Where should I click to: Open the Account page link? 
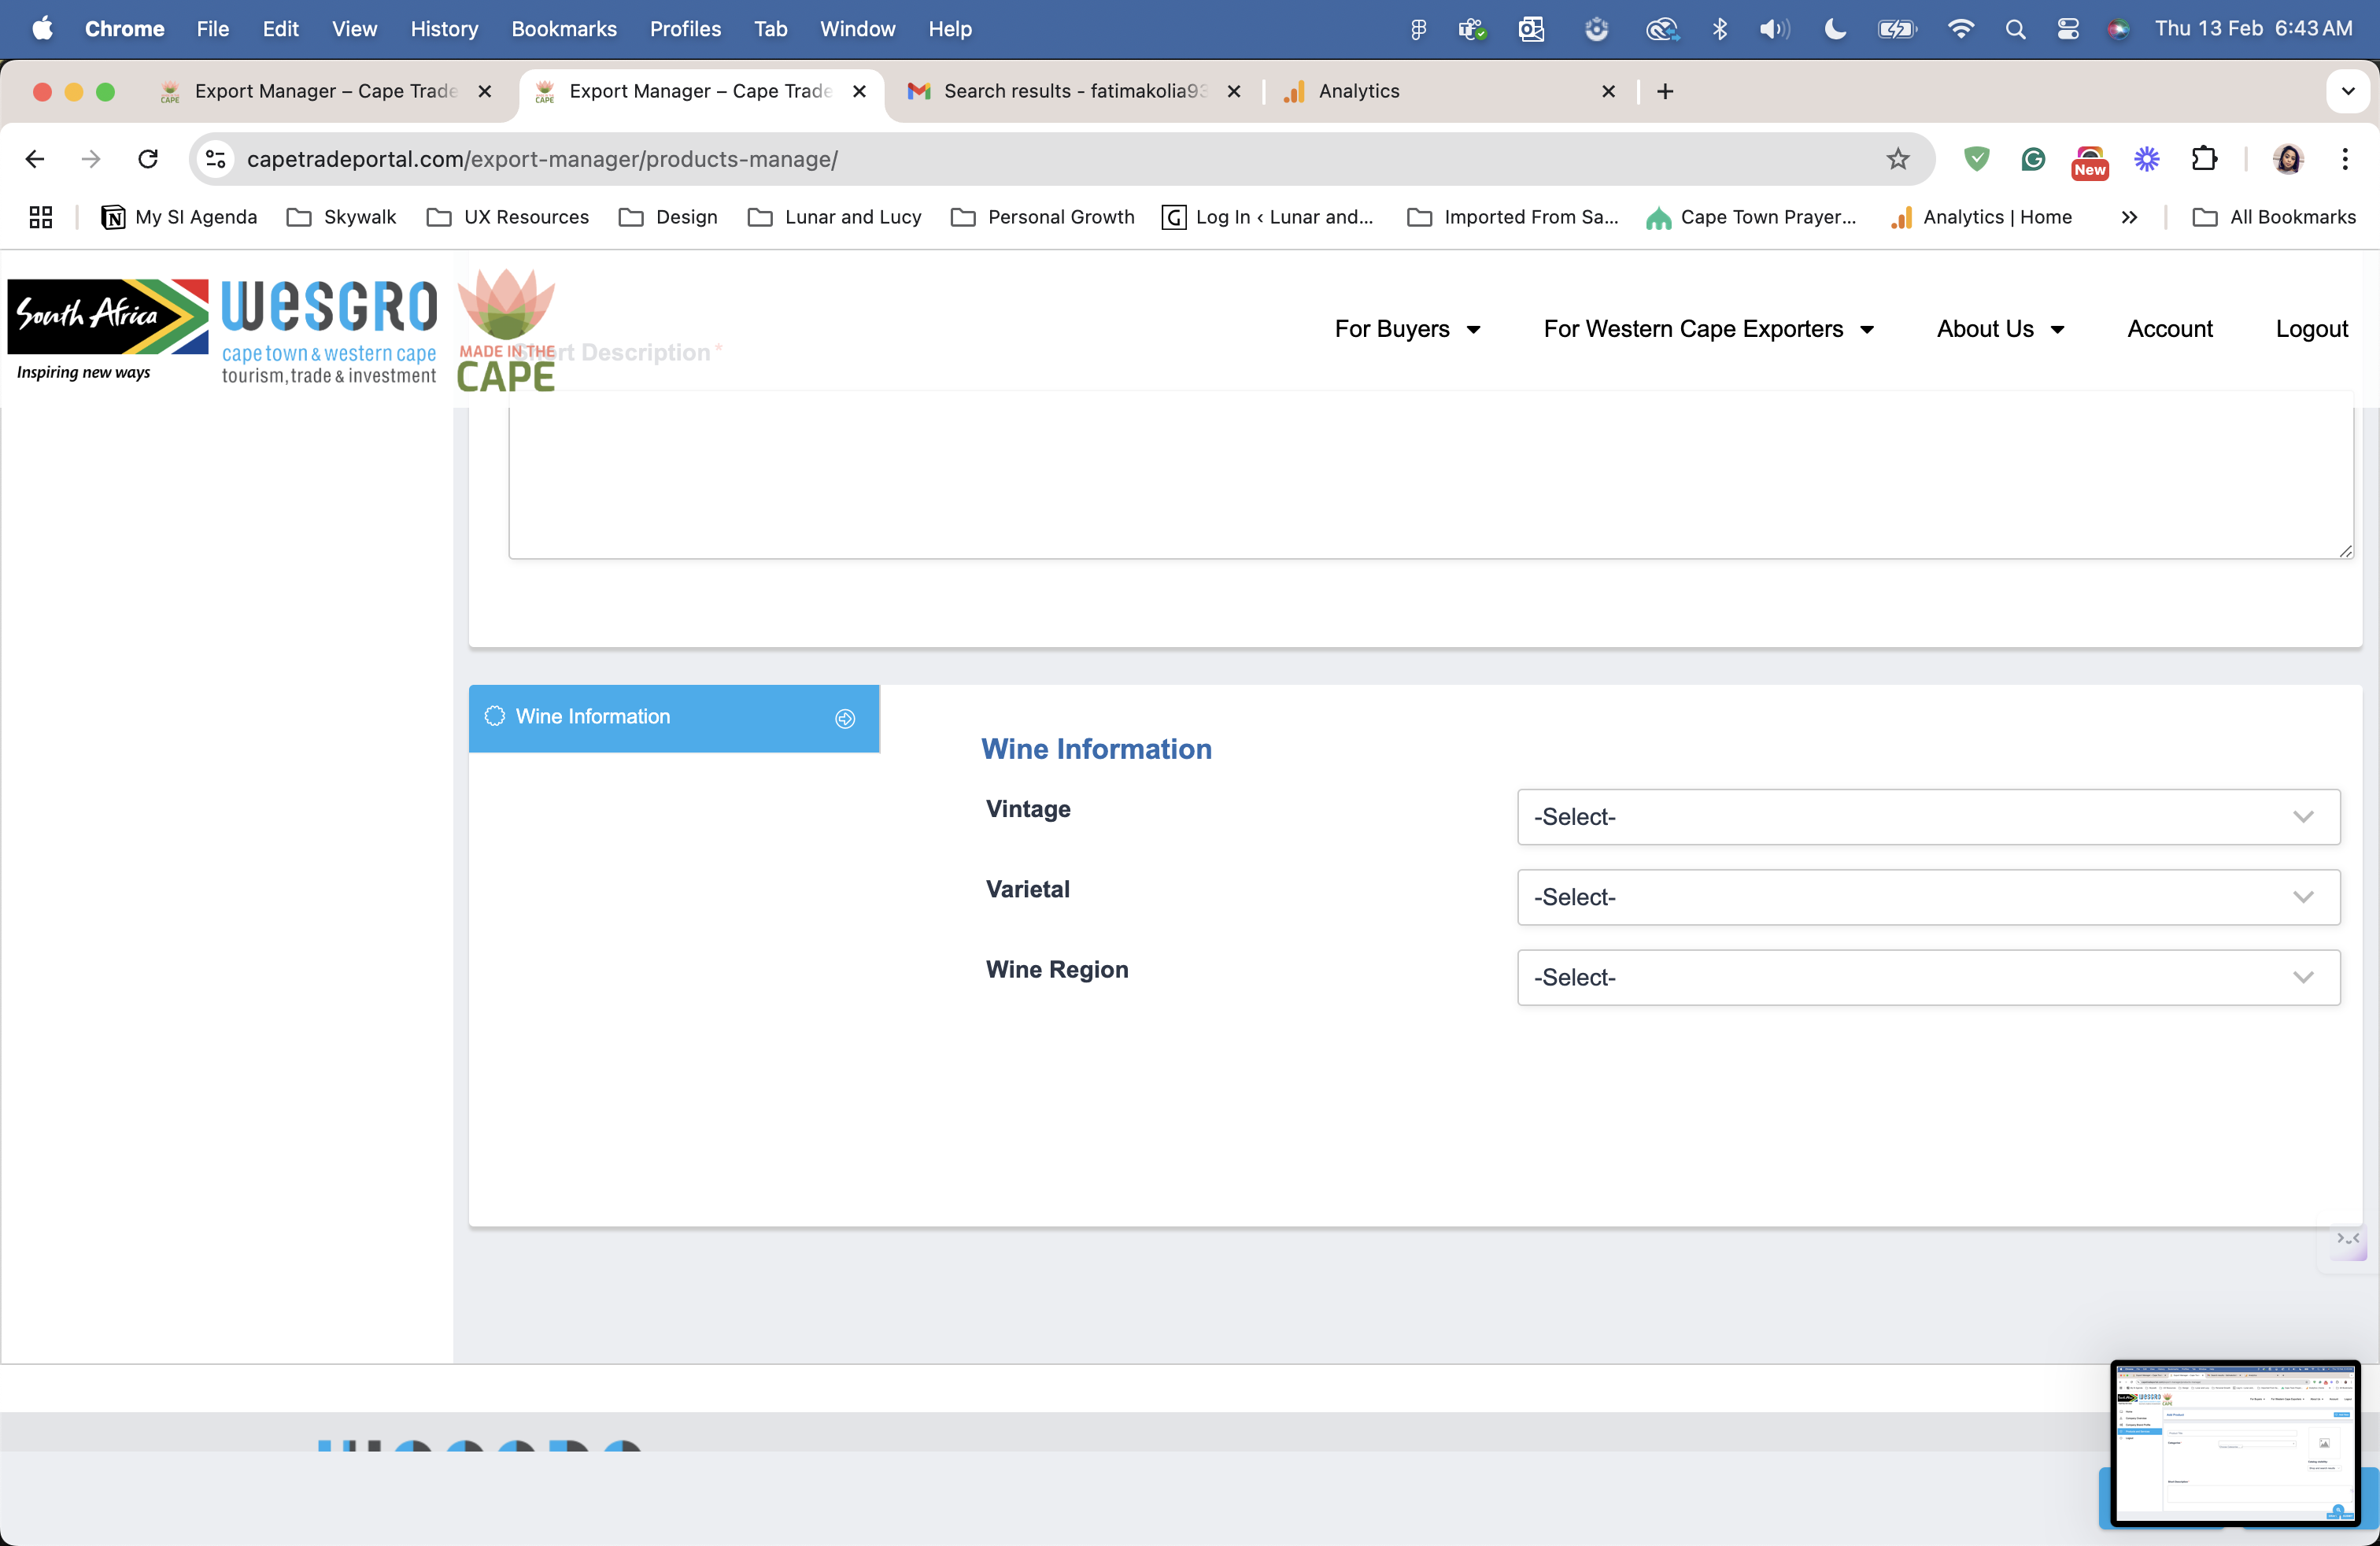click(x=2169, y=329)
